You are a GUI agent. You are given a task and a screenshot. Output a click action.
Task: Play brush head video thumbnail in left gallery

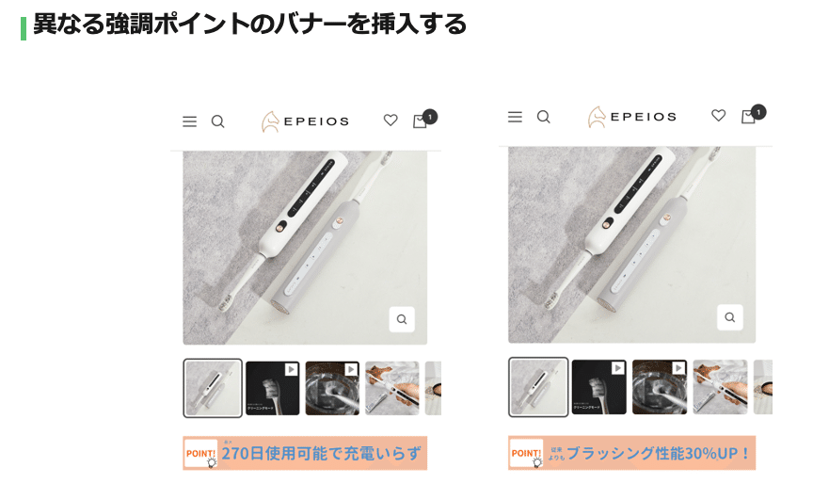click(x=272, y=388)
